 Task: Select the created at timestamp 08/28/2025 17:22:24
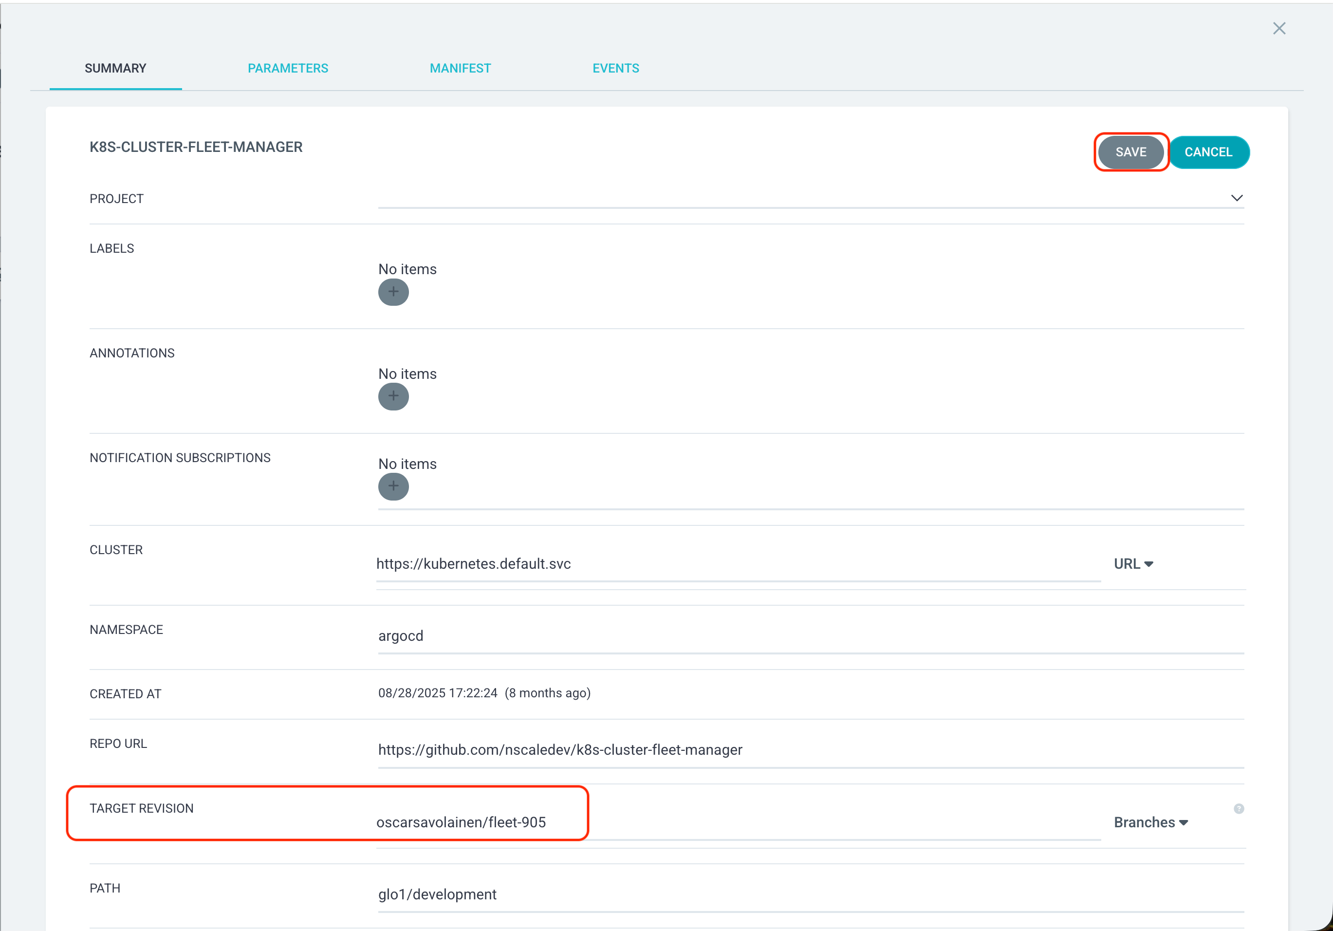438,693
